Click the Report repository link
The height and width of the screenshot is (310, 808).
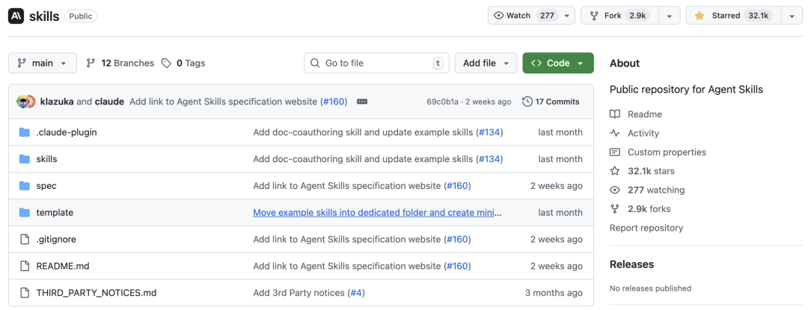tap(646, 228)
